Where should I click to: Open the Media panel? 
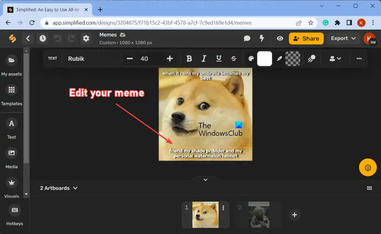[11, 158]
